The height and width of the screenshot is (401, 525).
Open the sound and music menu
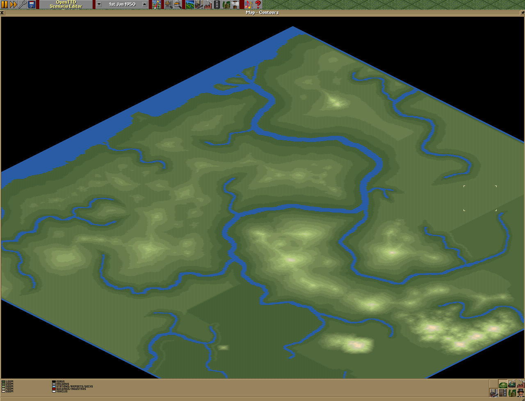tap(249, 5)
